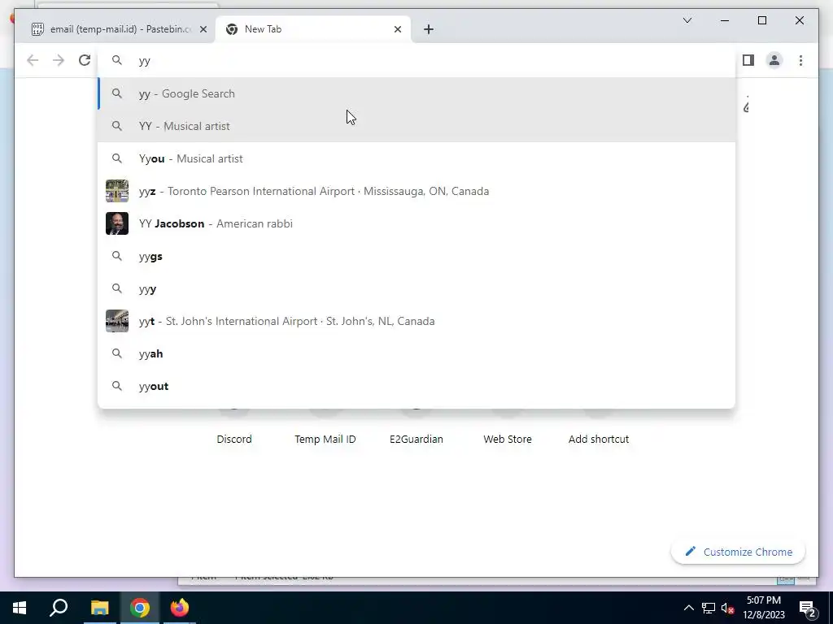The width and height of the screenshot is (833, 624).
Task: Click the forward navigation arrow
Action: (59, 60)
